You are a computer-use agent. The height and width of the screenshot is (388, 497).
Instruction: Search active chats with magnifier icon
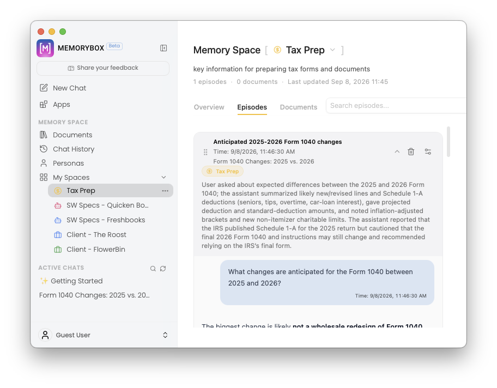point(153,269)
